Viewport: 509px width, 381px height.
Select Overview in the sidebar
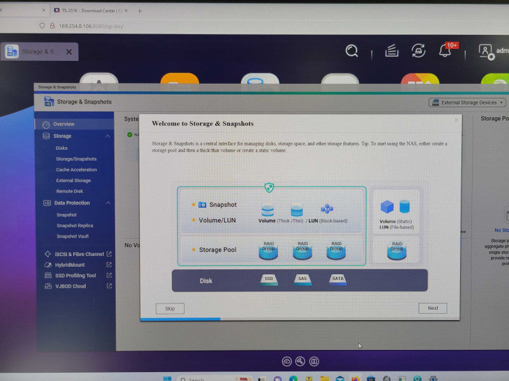(74, 124)
